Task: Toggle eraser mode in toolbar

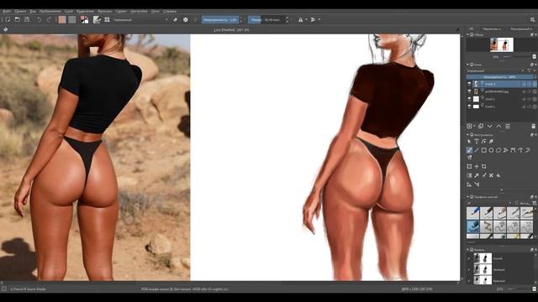Action: click(x=176, y=19)
